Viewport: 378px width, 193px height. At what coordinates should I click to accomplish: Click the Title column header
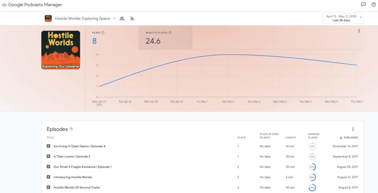(x=50, y=138)
